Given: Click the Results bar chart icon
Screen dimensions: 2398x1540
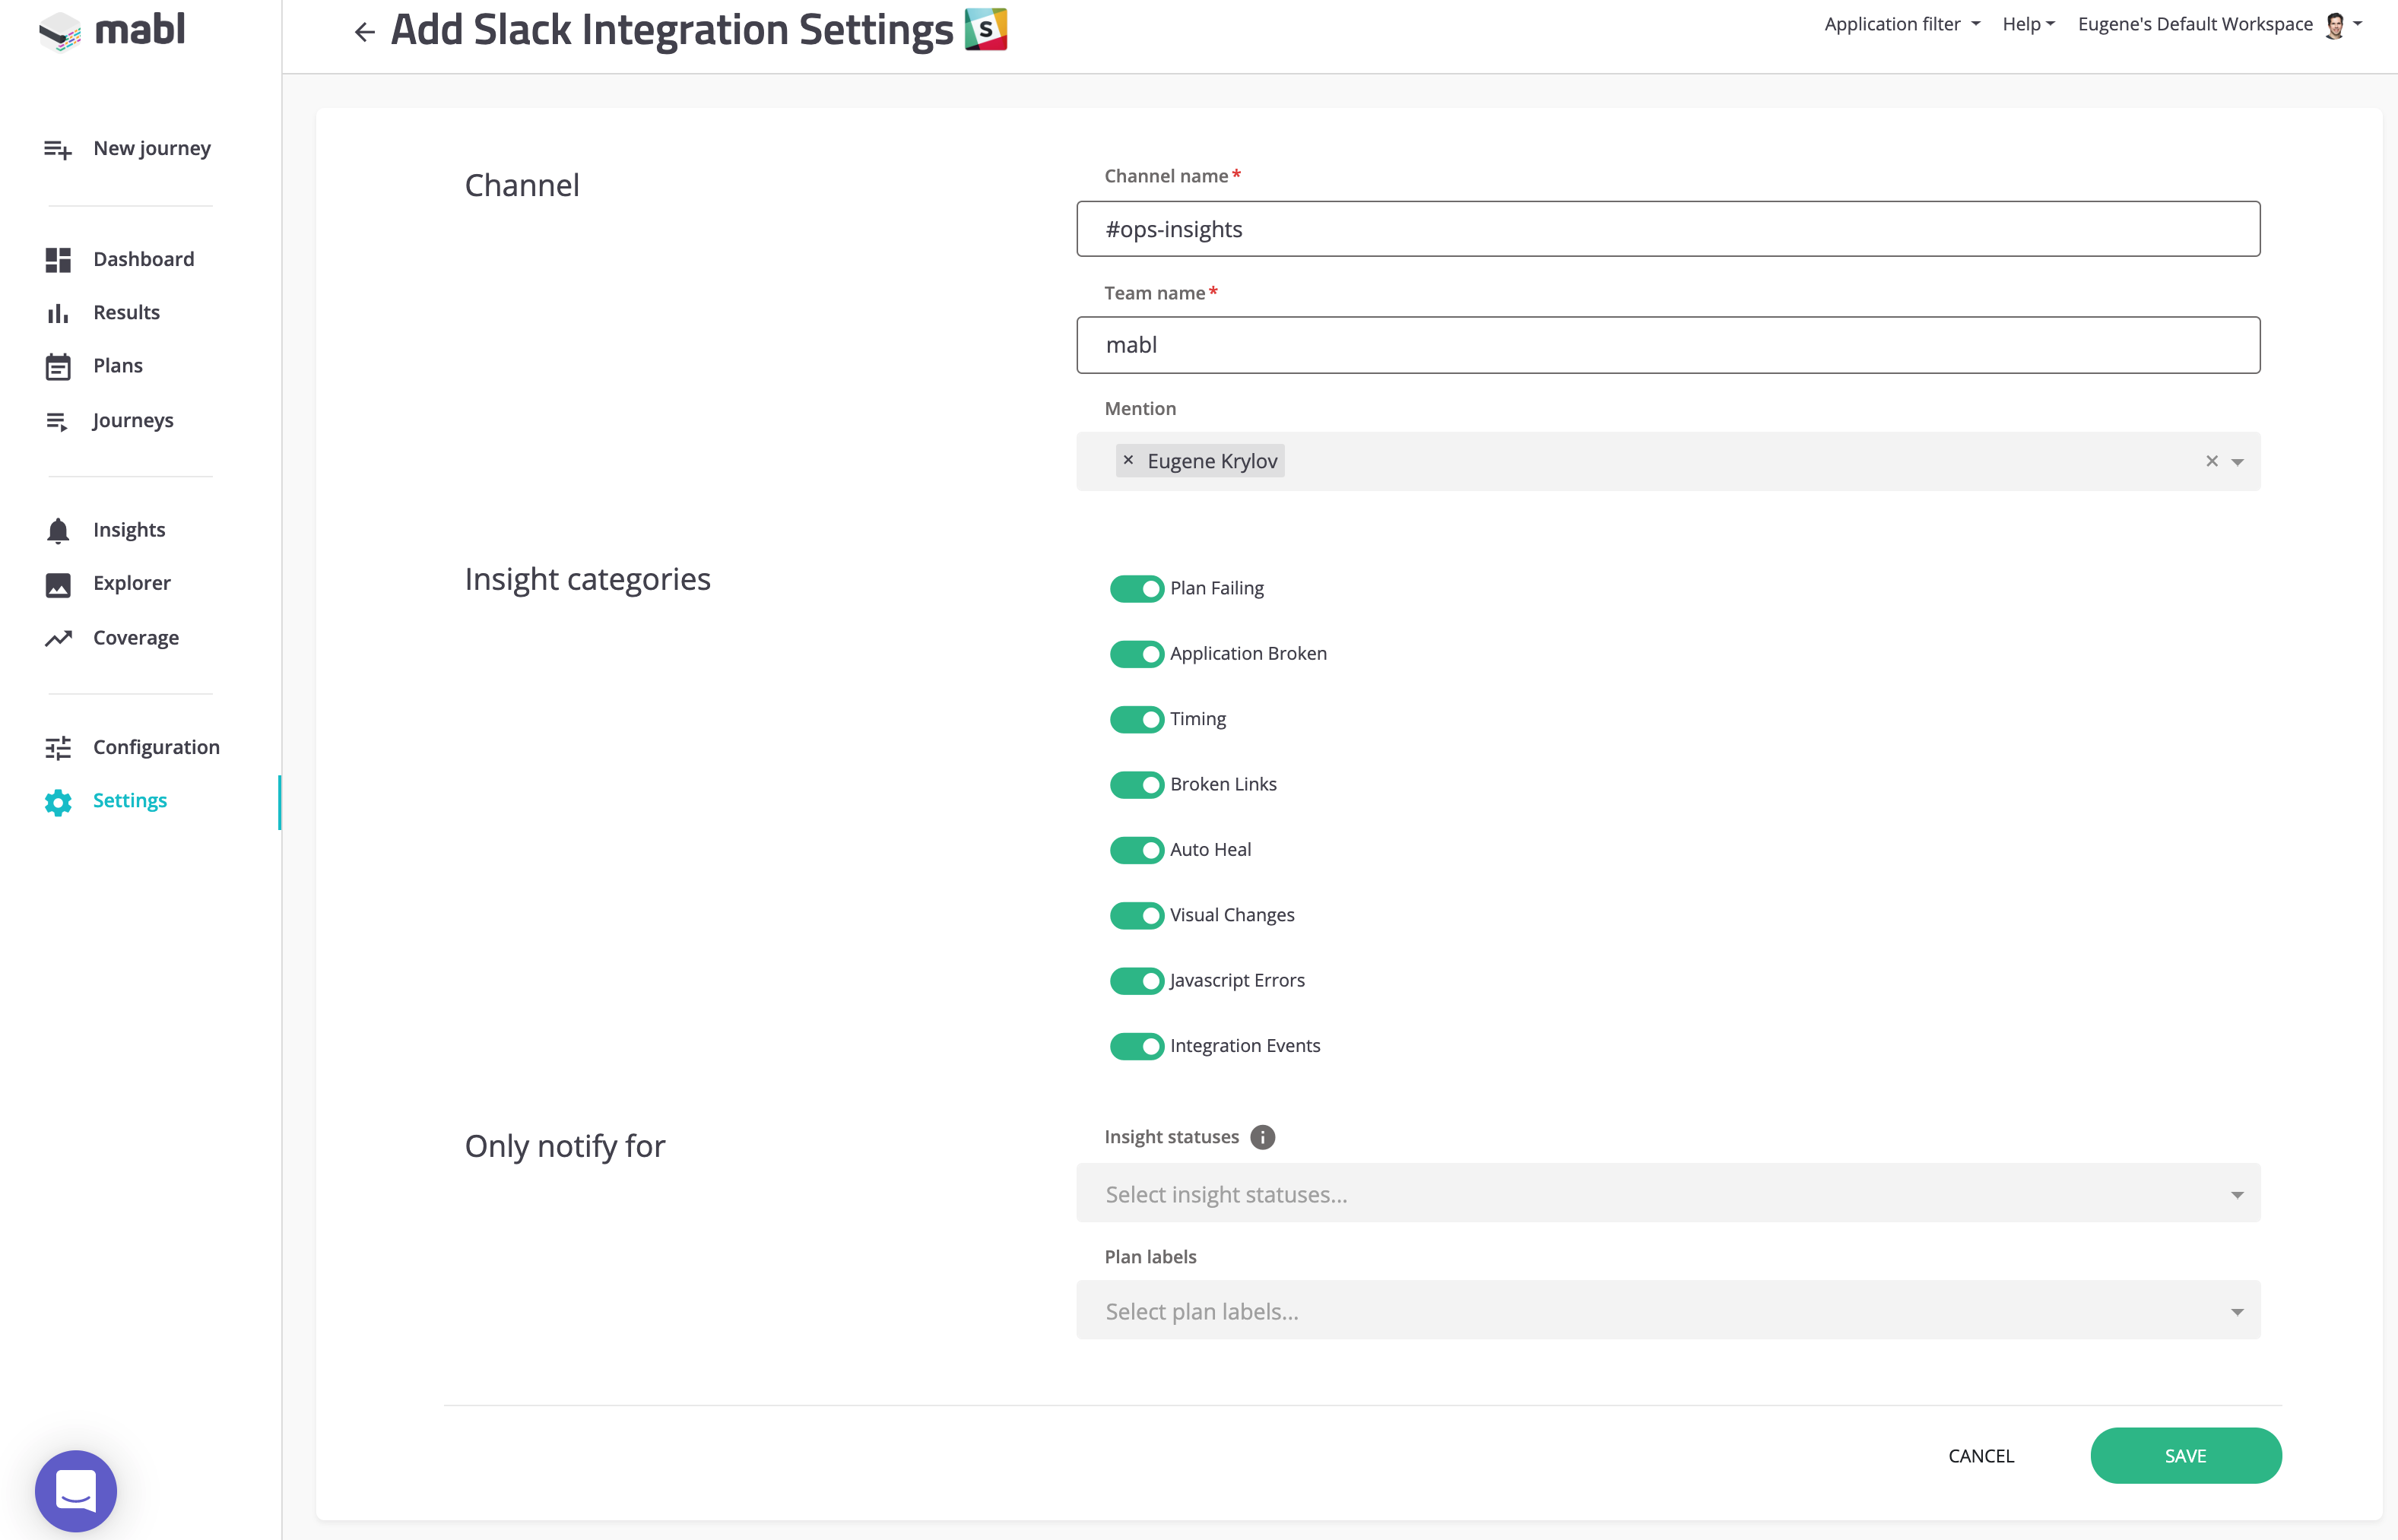Looking at the screenshot, I should click(58, 313).
